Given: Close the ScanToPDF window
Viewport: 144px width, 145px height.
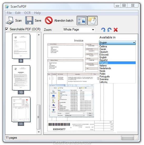Looking at the screenshot, I should [x=133, y=5].
